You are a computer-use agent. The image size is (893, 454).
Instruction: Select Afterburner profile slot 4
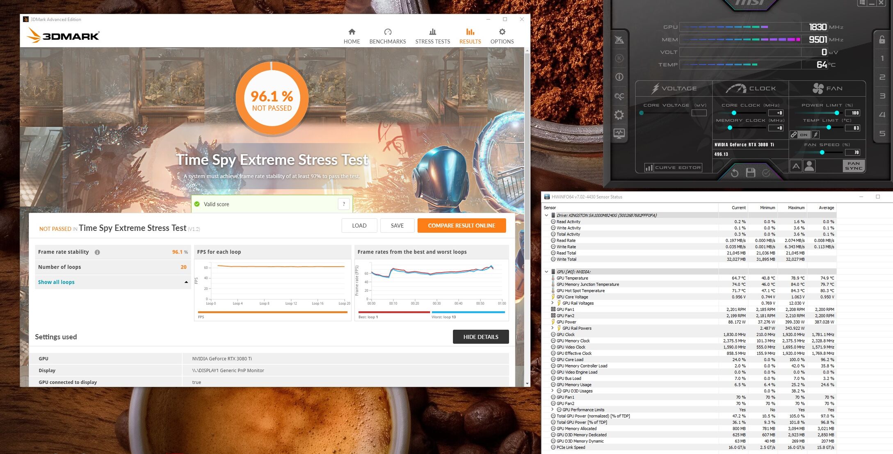pyautogui.click(x=882, y=115)
